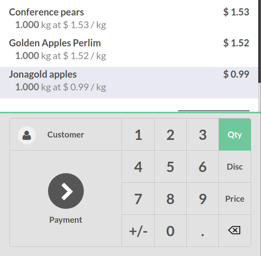The width and height of the screenshot is (261, 256).
Task: Select the Jonagold apples order line
Action: click(x=129, y=82)
